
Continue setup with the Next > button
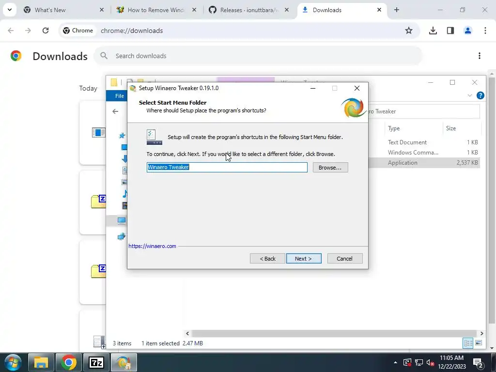pos(304,259)
